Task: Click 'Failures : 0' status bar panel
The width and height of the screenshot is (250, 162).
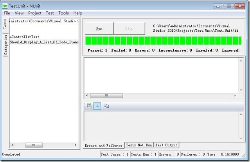Action: pyautogui.click(x=193, y=154)
